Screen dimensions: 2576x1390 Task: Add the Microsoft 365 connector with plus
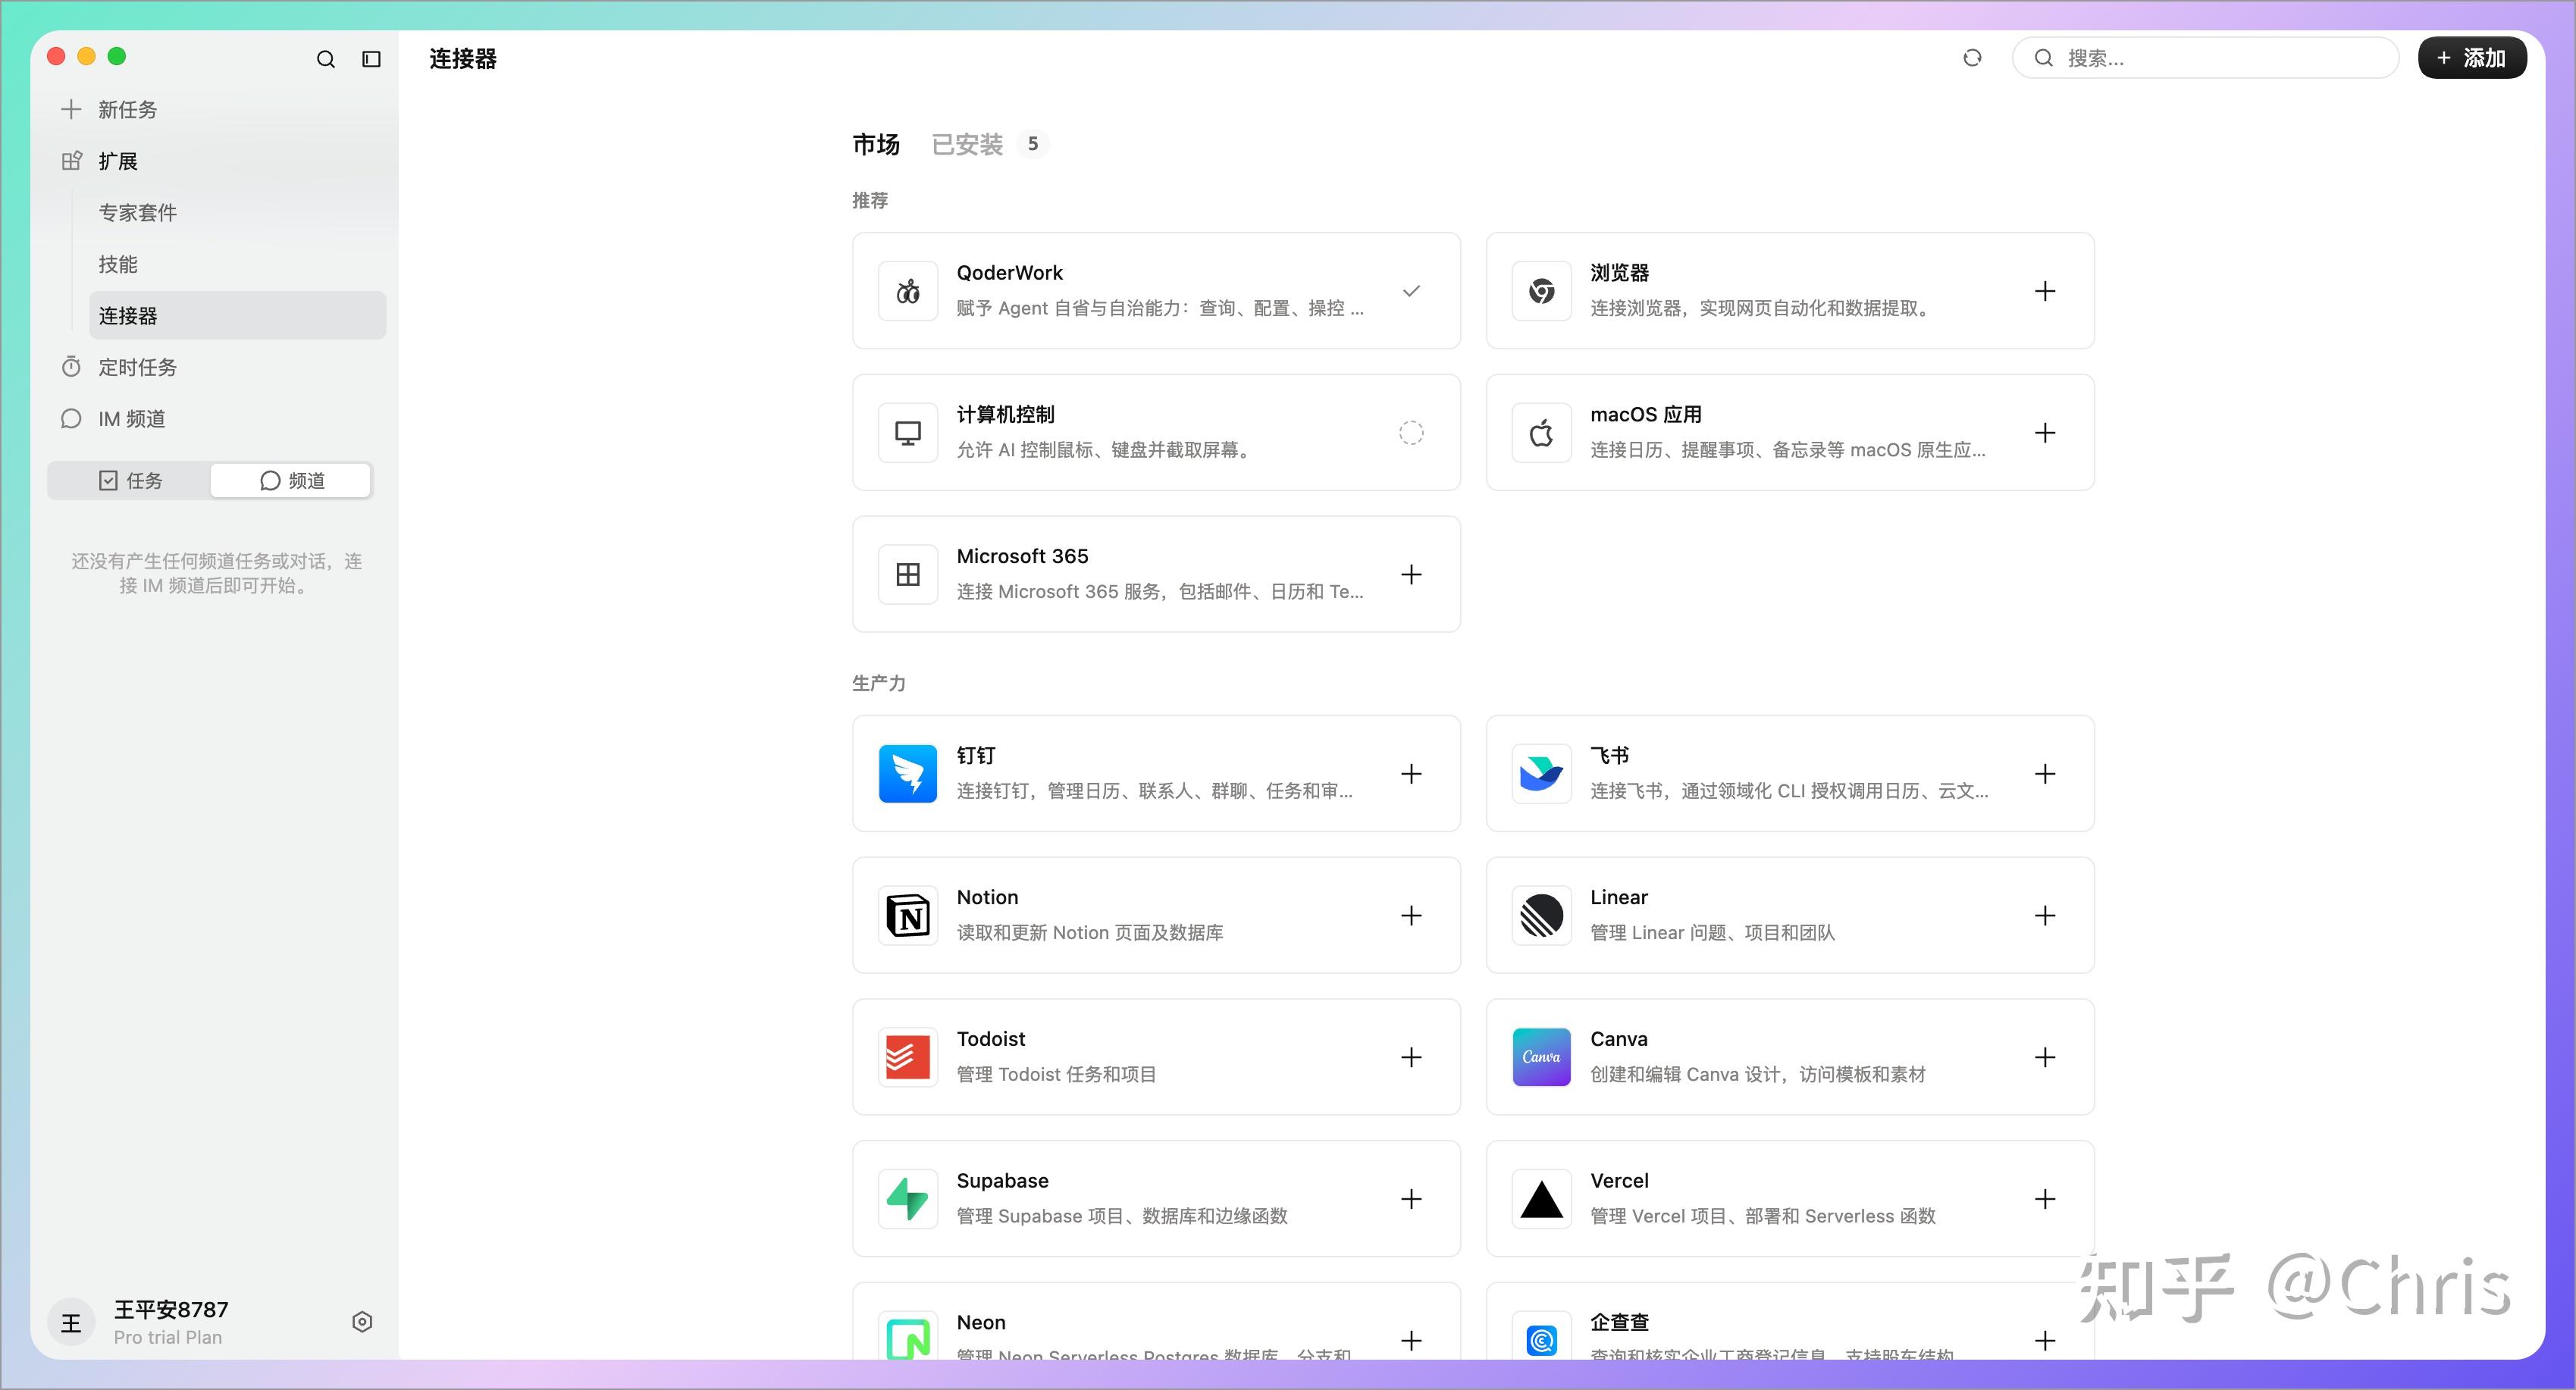click(x=1411, y=574)
